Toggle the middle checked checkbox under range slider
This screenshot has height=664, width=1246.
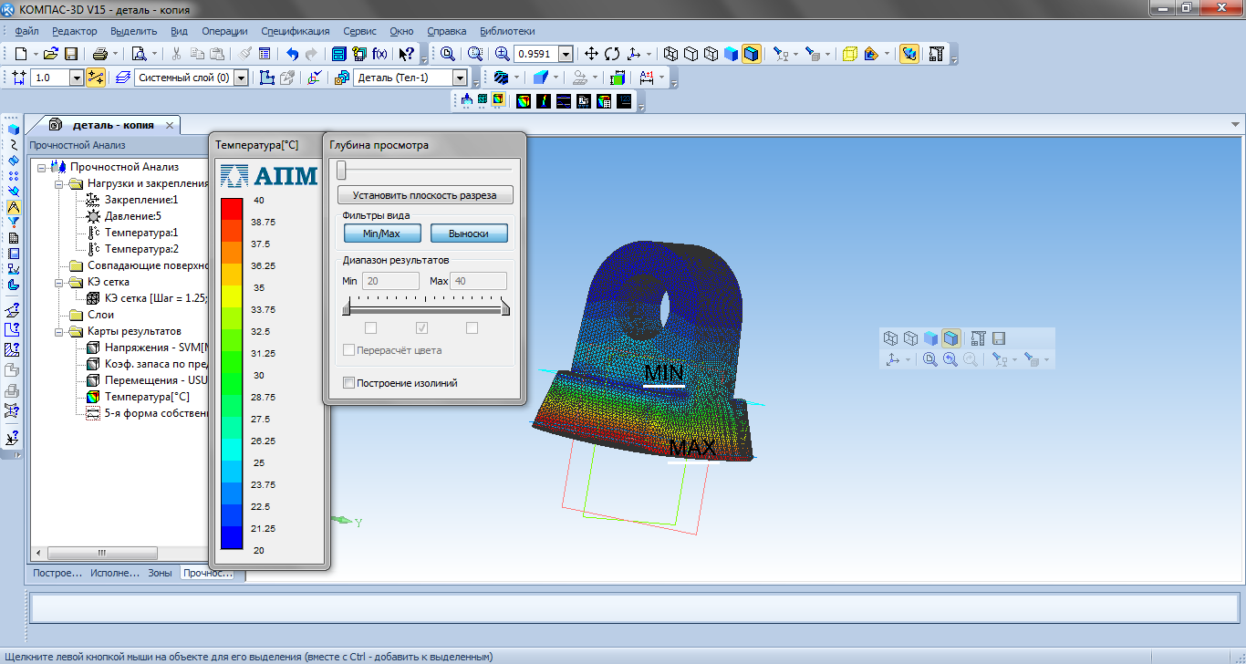tap(421, 327)
